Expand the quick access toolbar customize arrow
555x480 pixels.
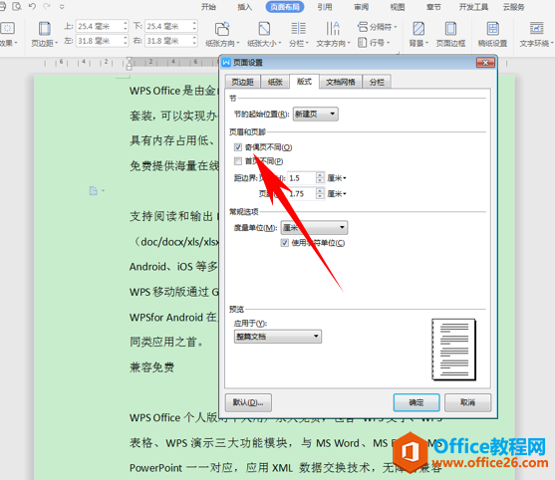point(62,6)
